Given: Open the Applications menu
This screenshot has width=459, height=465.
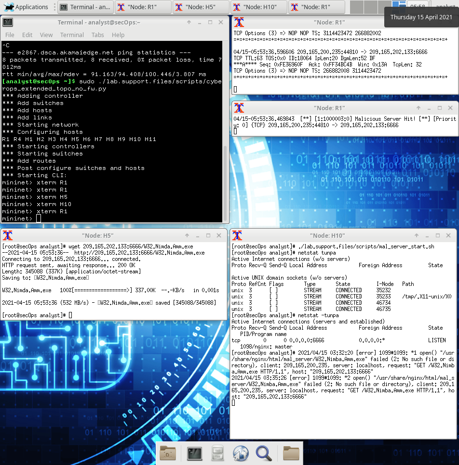Looking at the screenshot, I should coord(26,7).
